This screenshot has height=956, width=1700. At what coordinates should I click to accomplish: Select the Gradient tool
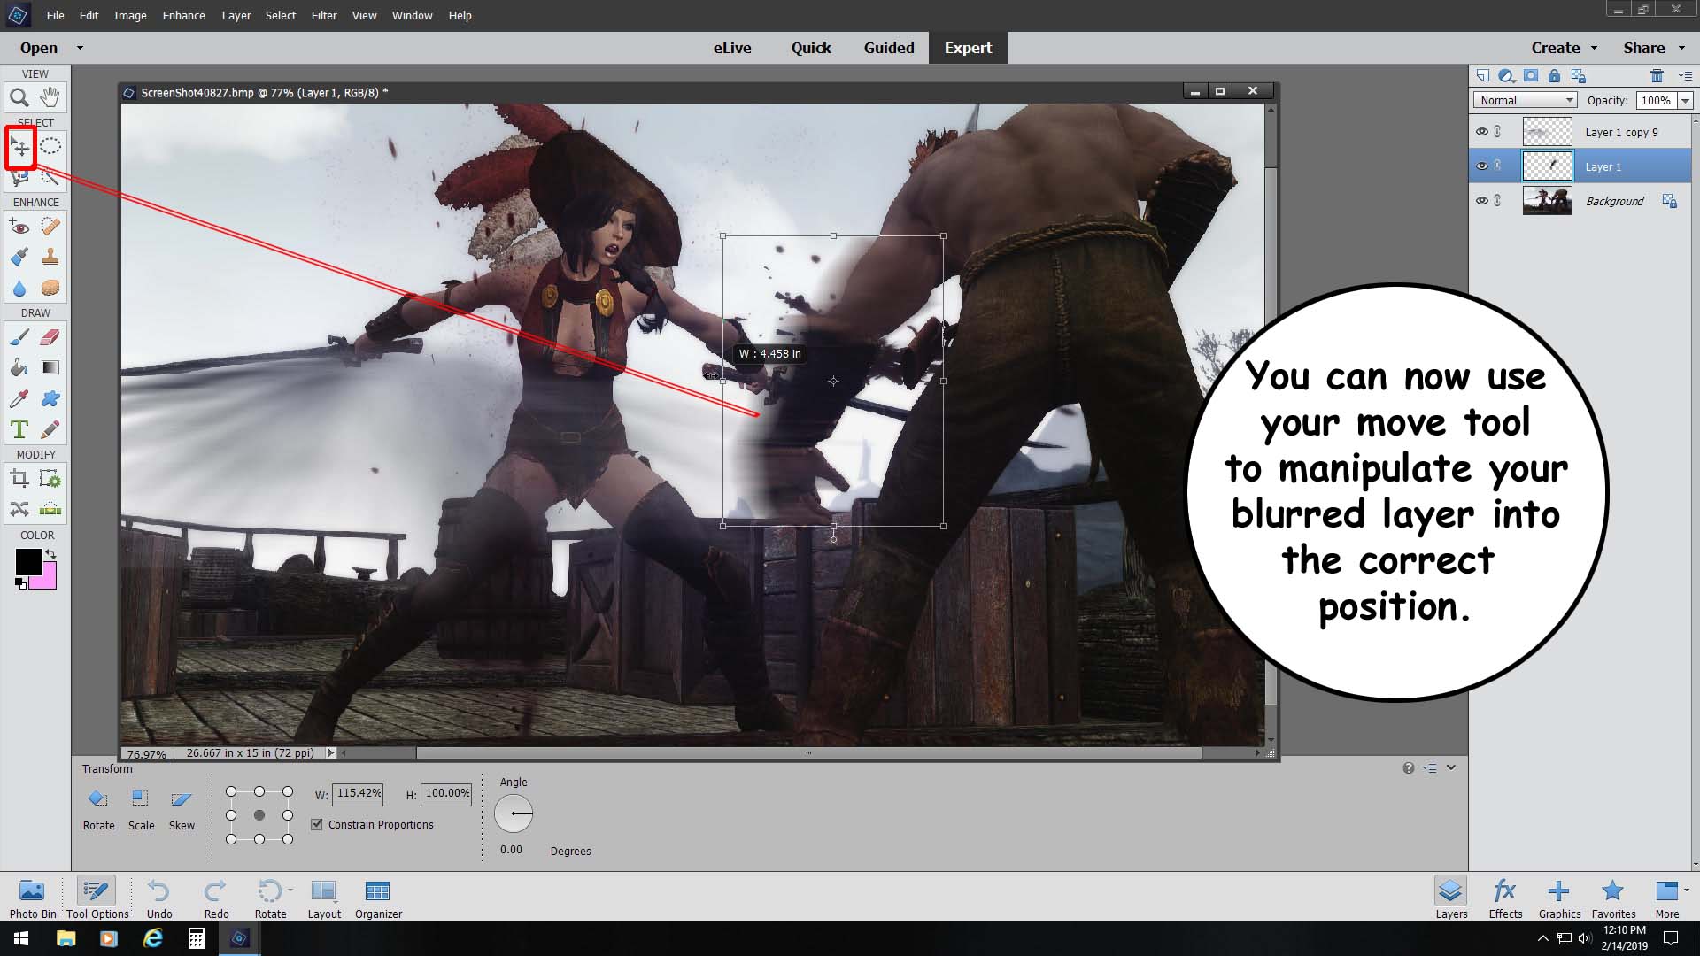point(50,367)
